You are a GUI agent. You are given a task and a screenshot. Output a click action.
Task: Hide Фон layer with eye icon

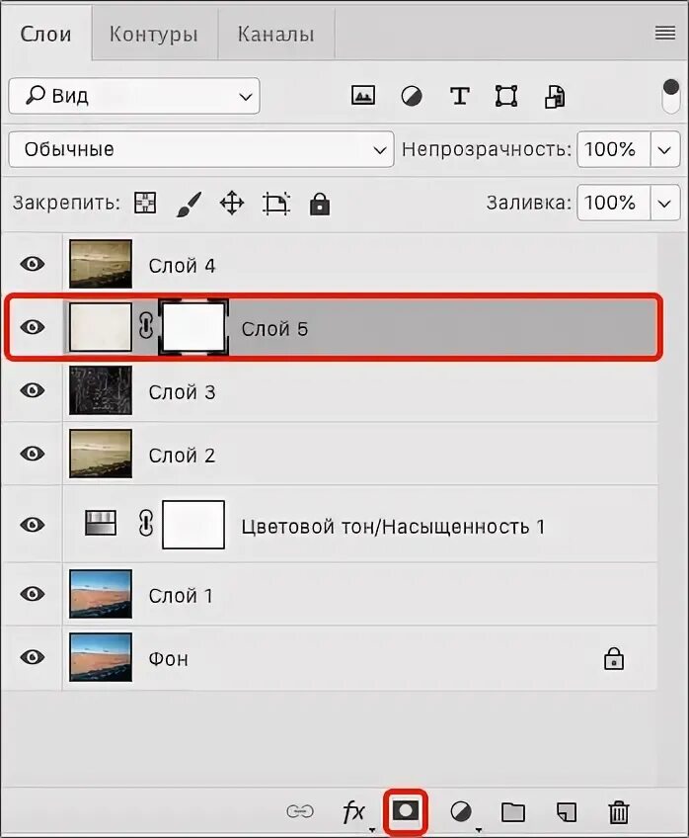[32, 657]
